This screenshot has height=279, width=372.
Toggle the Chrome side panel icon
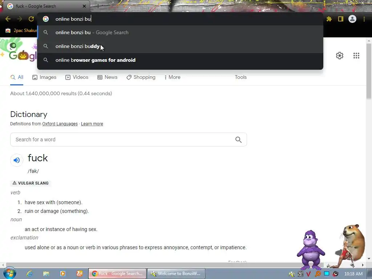pyautogui.click(x=341, y=19)
